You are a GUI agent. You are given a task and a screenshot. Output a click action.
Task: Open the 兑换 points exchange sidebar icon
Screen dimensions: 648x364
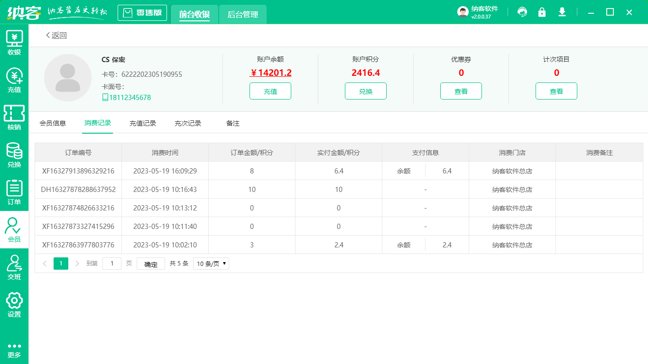(14, 155)
